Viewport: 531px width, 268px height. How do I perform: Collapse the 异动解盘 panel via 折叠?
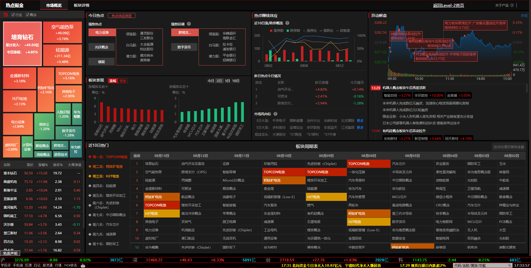point(524,16)
